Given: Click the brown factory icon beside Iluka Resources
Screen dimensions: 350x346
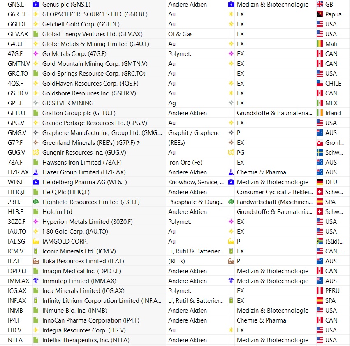Looking at the screenshot, I should [36, 261].
